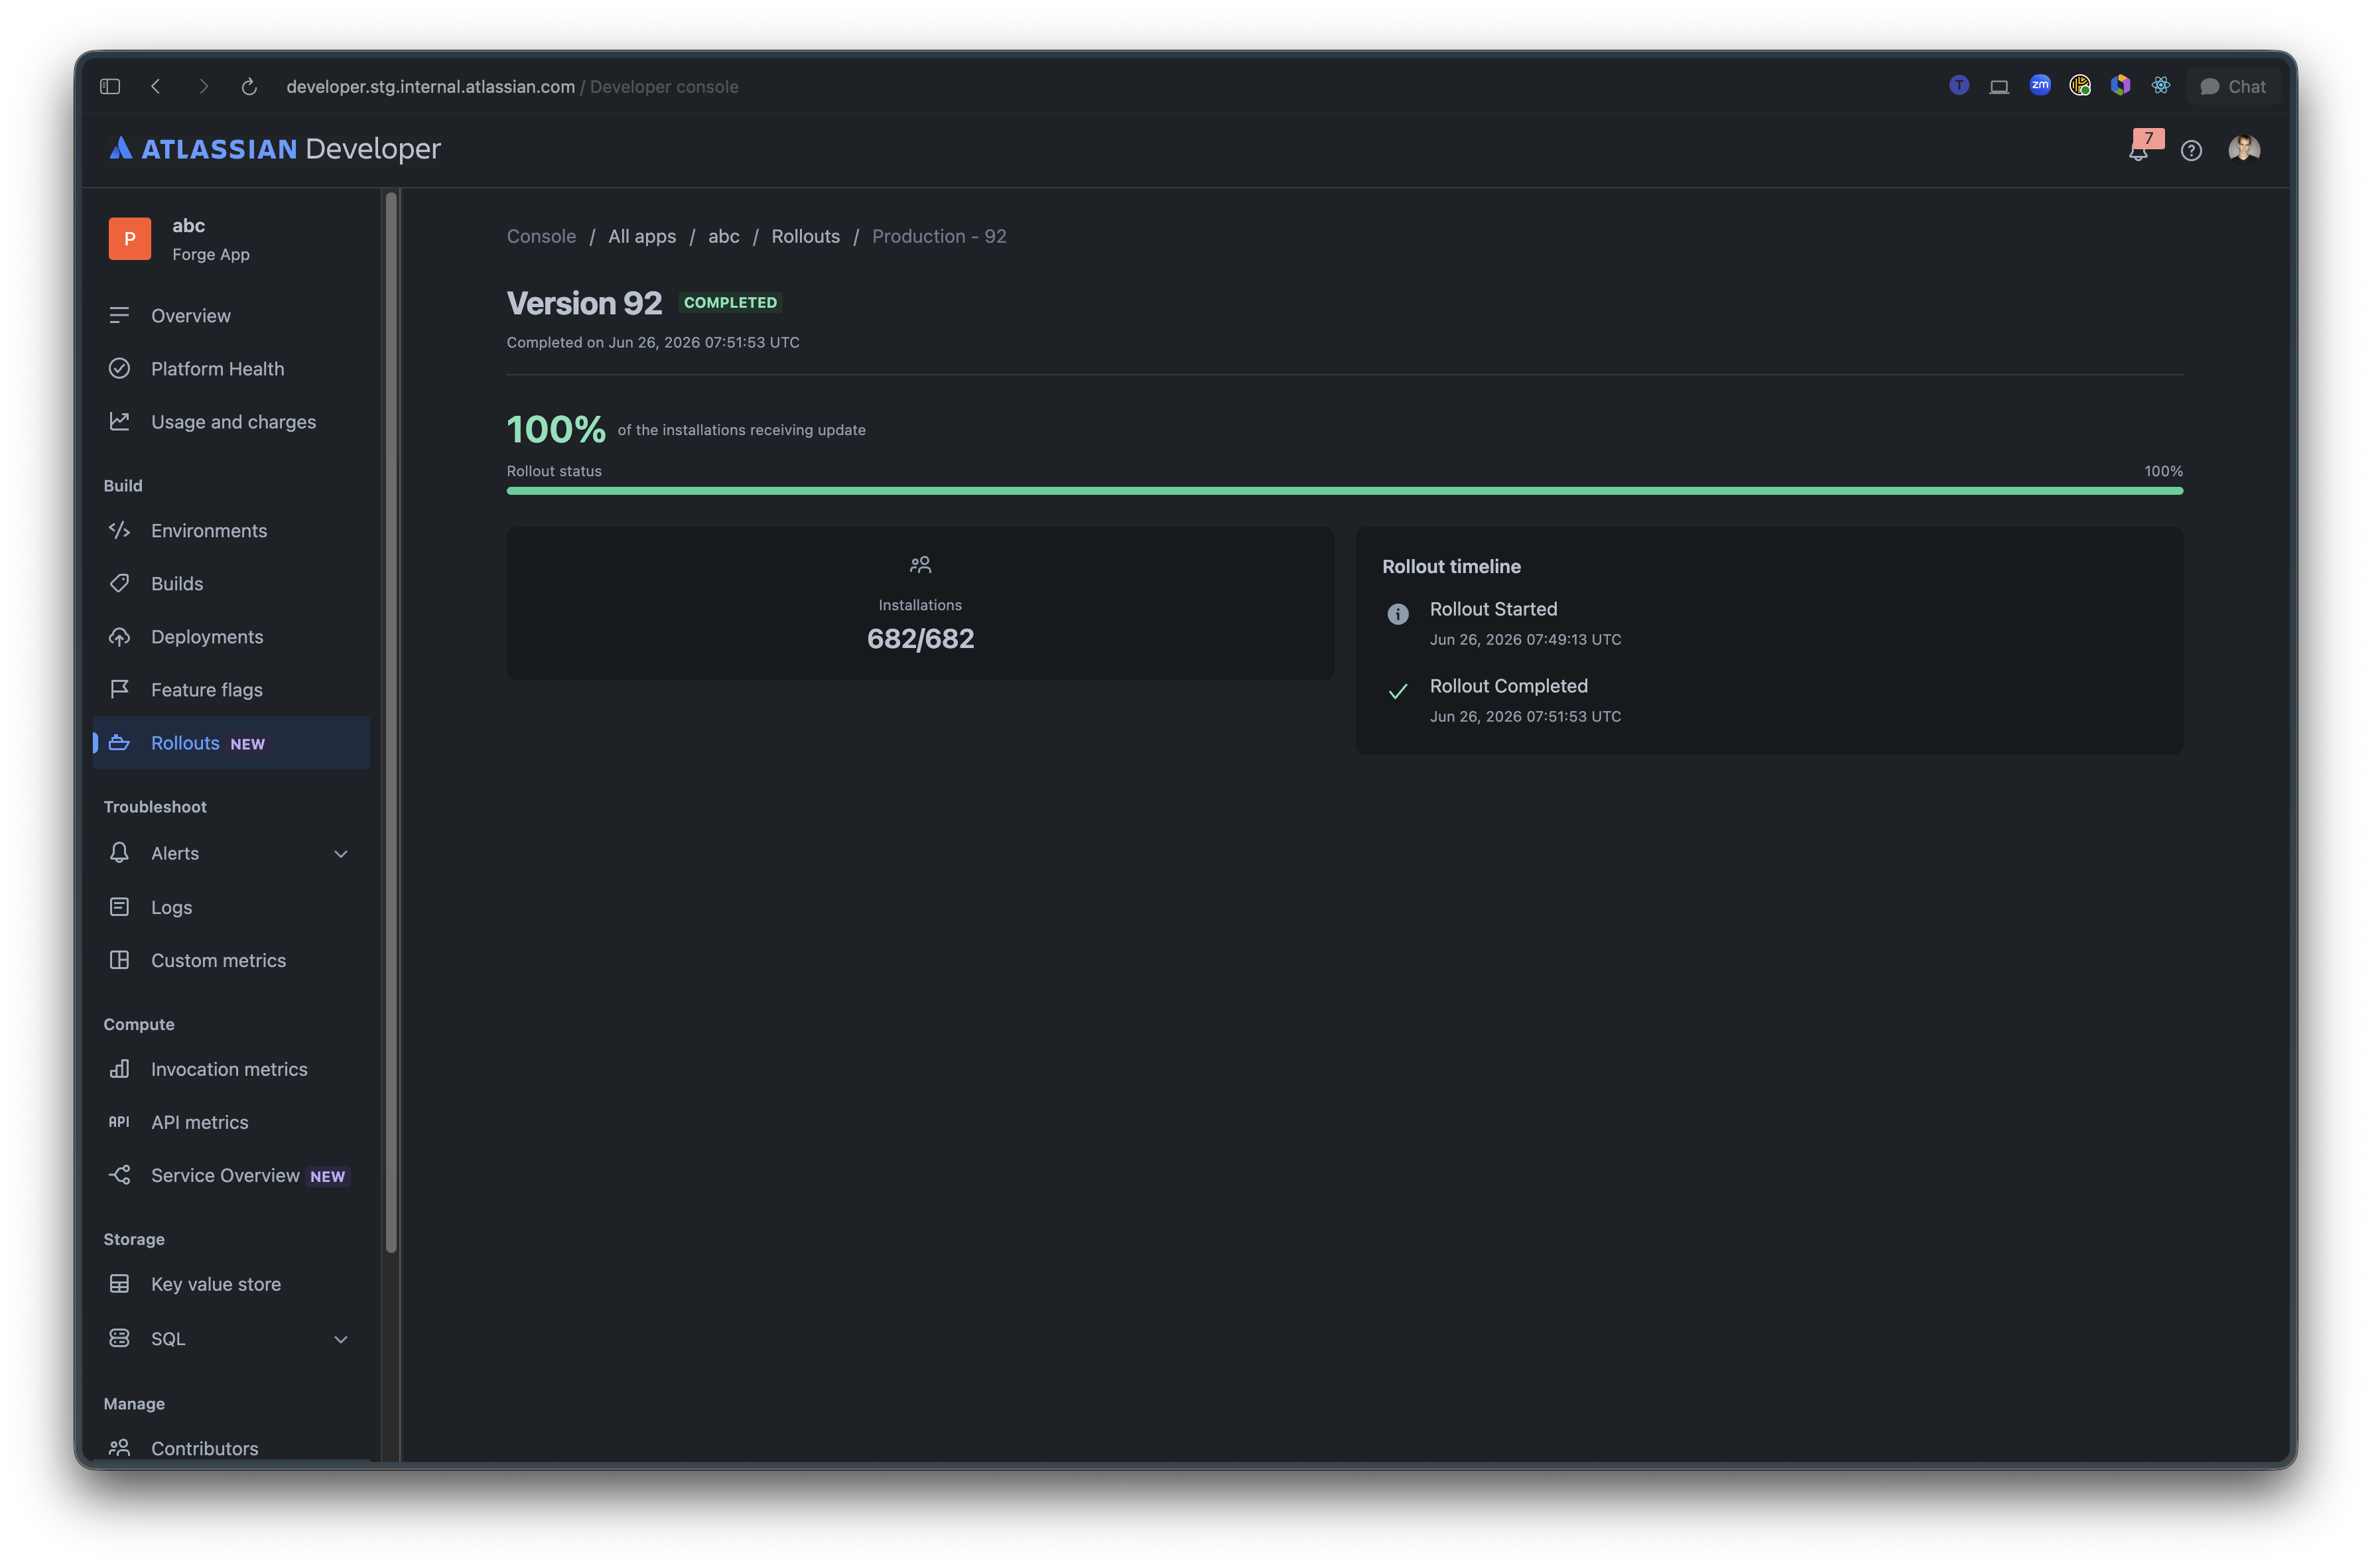This screenshot has height=1568, width=2372.
Task: Click Production - 92 breadcrumb
Action: coord(939,237)
